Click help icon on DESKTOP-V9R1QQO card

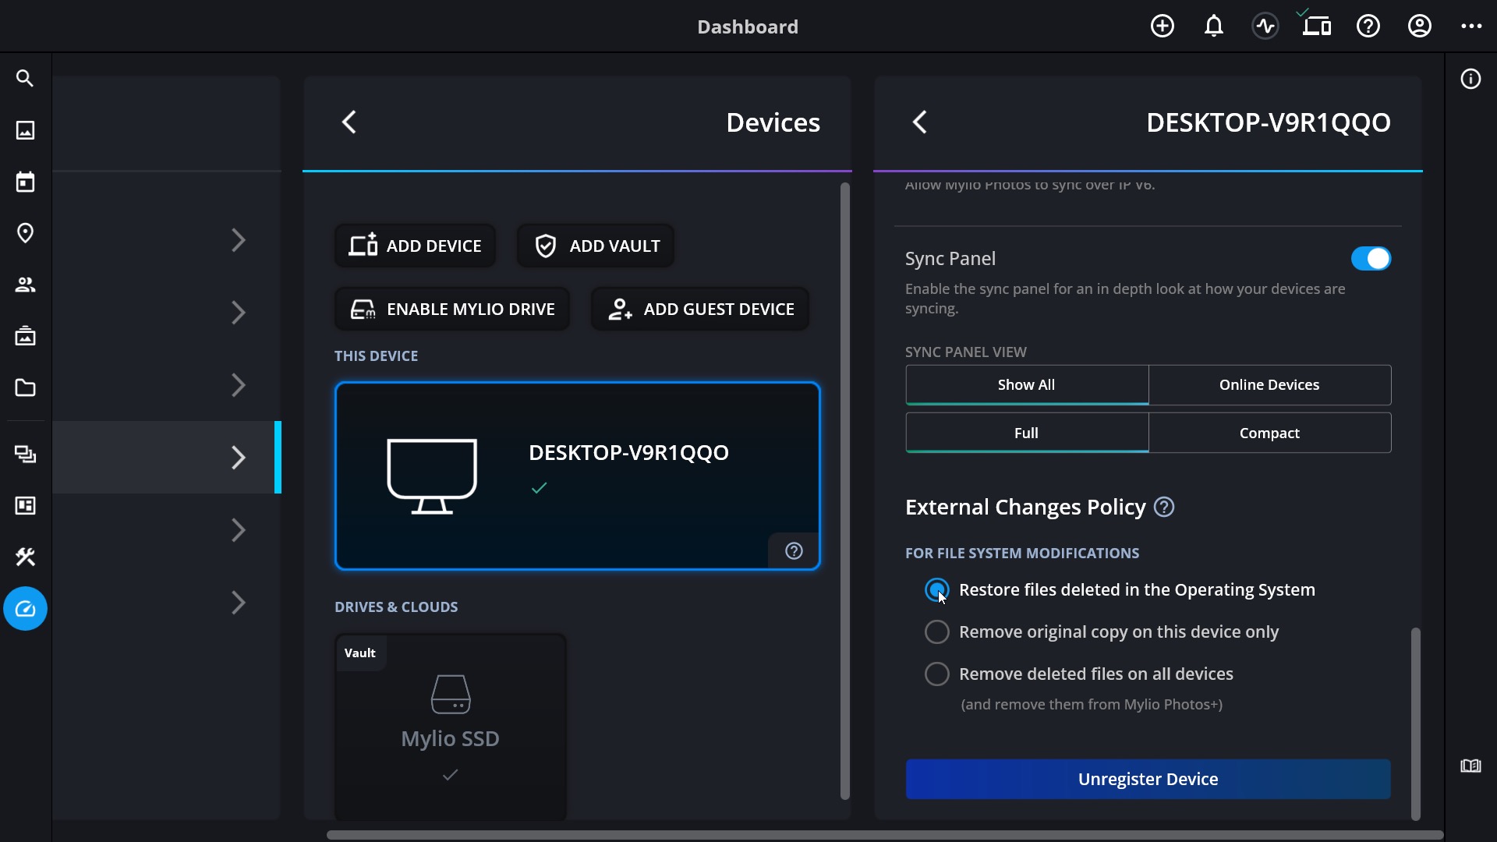794,551
